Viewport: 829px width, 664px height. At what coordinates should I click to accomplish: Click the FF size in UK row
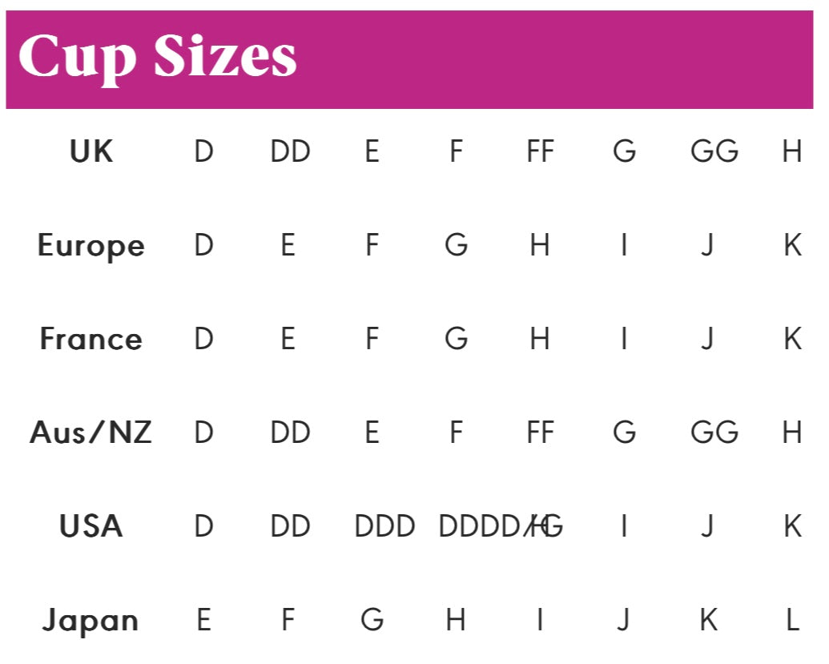pyautogui.click(x=540, y=151)
